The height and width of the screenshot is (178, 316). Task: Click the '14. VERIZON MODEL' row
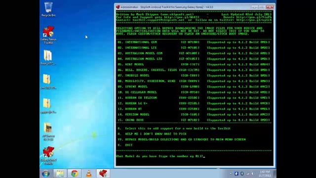(194, 114)
